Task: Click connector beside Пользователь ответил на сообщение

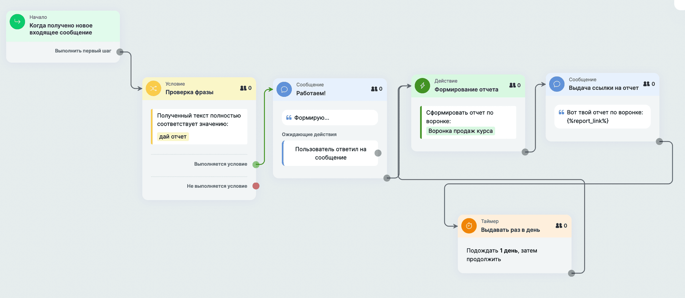Action: tap(378, 153)
